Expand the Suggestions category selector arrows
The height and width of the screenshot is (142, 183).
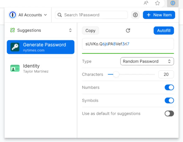tap(70, 30)
